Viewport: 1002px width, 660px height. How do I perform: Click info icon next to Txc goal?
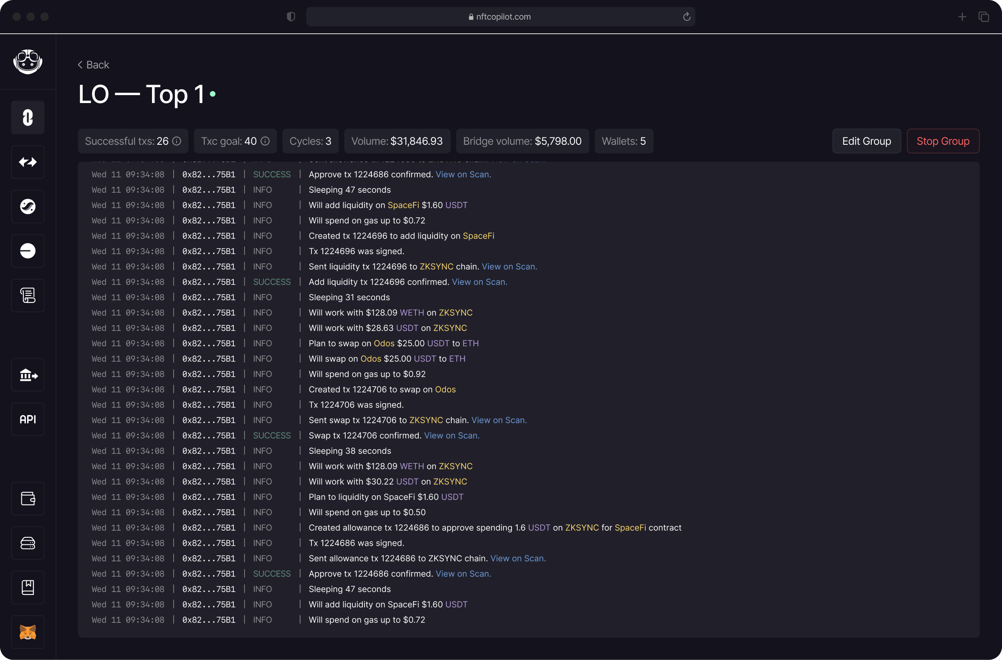point(265,141)
